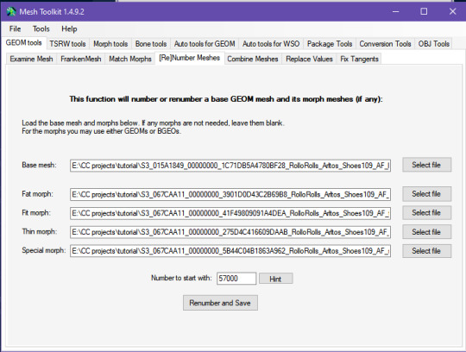Screen dimensions: 466x352
Task: Click the 'Number to start with:' label
Action: tap(181, 278)
